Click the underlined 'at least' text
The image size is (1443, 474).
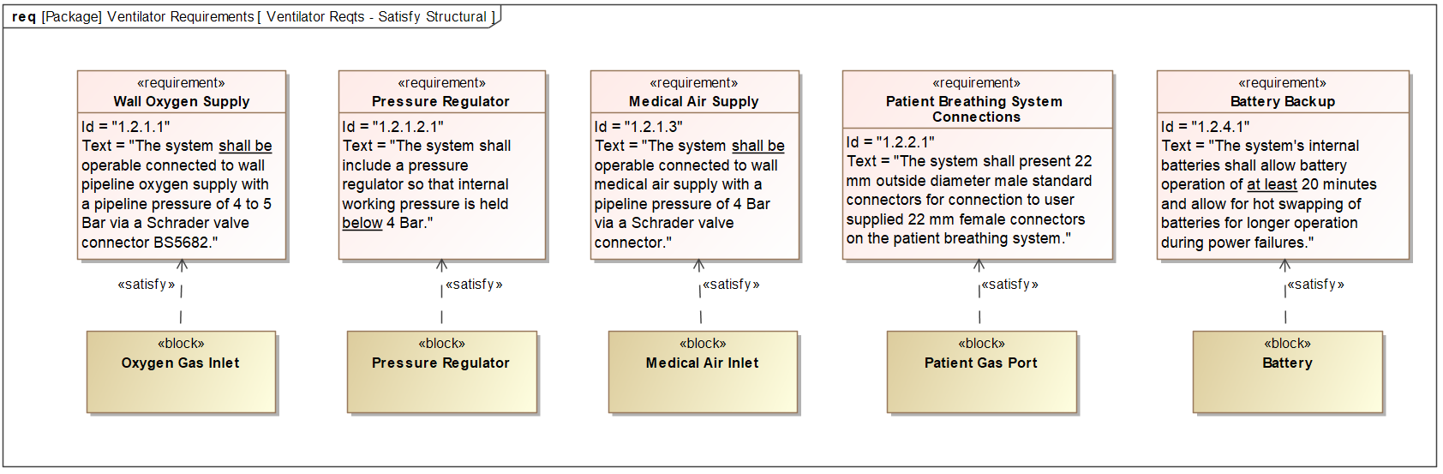click(x=1272, y=184)
